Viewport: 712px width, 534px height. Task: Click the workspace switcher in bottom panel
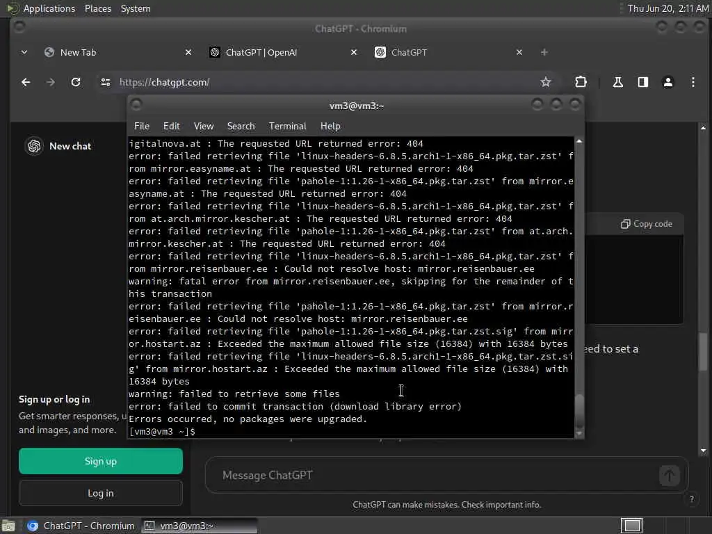point(631,526)
